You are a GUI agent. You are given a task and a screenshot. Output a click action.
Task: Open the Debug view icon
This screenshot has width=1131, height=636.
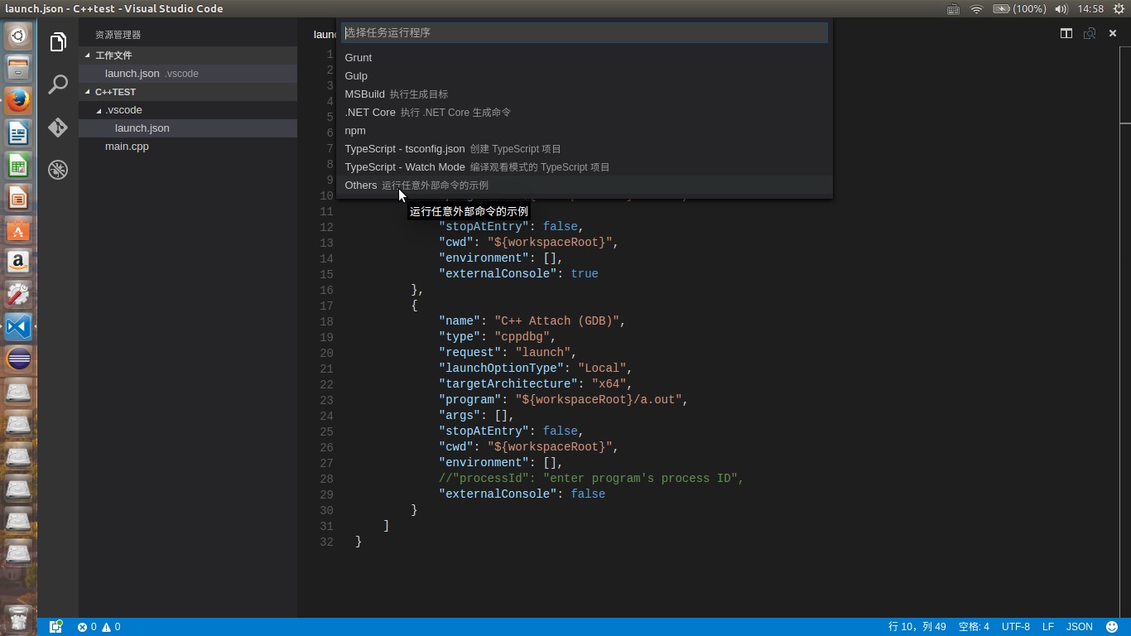[57, 169]
